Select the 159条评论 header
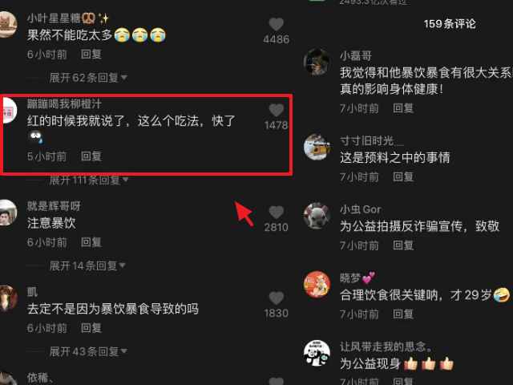 [450, 23]
